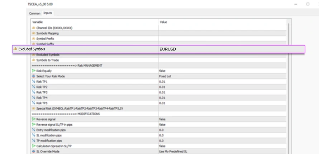Toggle Reverse signal SL/TP in pips value

[162, 124]
